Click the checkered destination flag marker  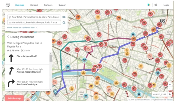click(162, 21)
